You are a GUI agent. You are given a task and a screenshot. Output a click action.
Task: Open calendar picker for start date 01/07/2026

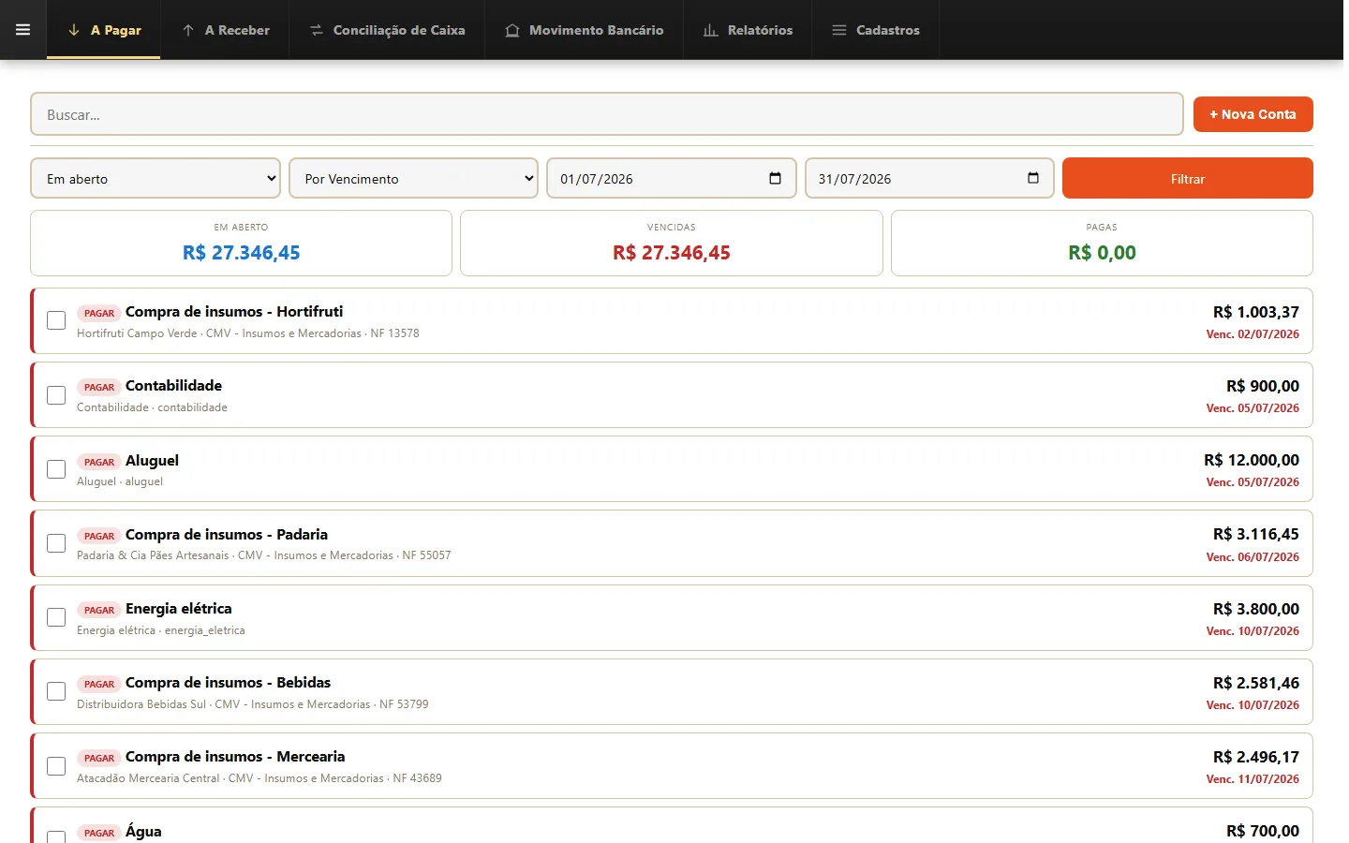775,178
